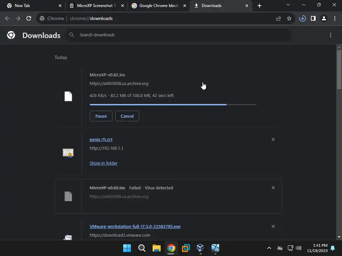Click the https://download3.vmware.com source text

tap(120, 235)
